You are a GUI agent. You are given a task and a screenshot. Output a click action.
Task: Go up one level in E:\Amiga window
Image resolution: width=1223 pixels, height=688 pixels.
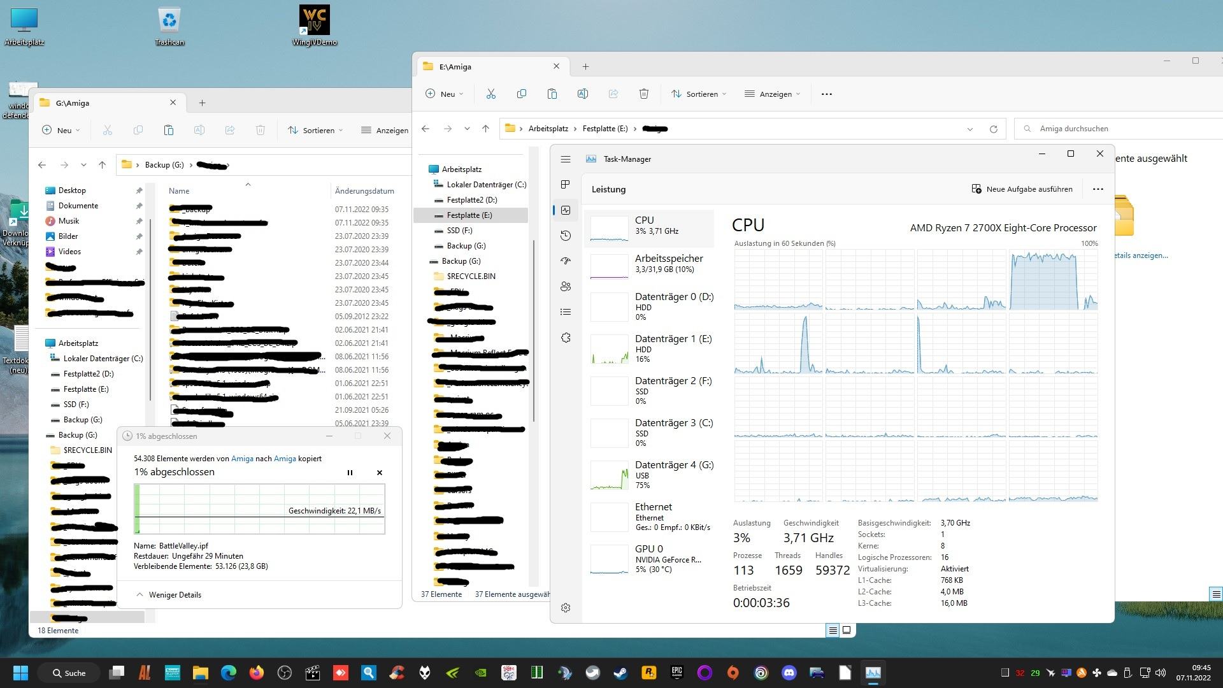(x=485, y=129)
